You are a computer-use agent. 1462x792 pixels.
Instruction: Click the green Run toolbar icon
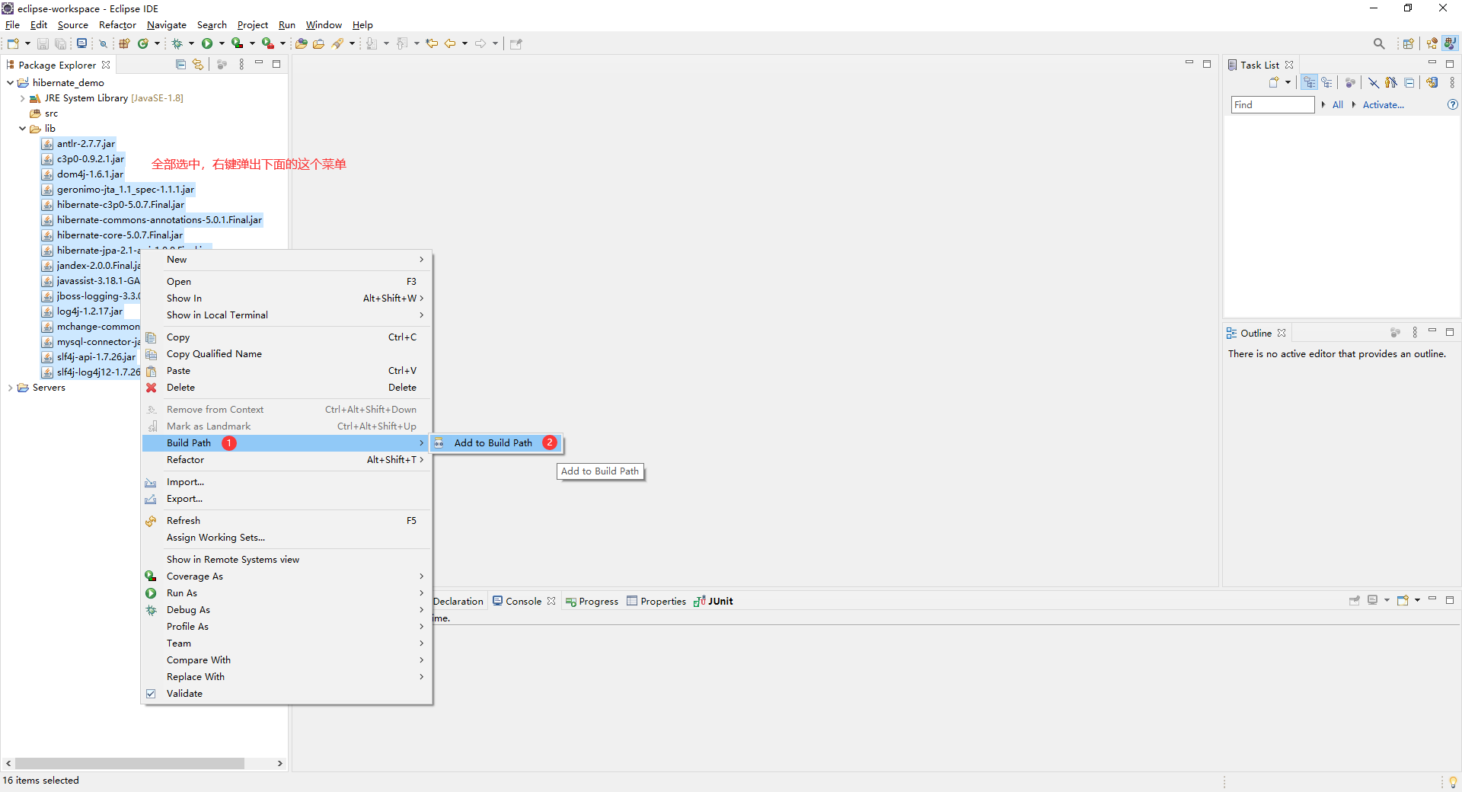[207, 43]
